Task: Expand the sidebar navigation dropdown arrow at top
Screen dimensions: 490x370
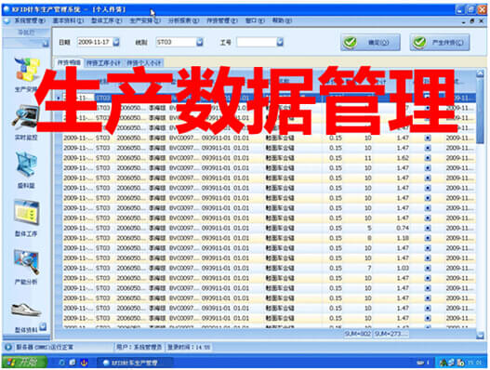Action: [46, 43]
